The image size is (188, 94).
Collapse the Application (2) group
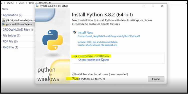pyautogui.click(x=2, y=15)
